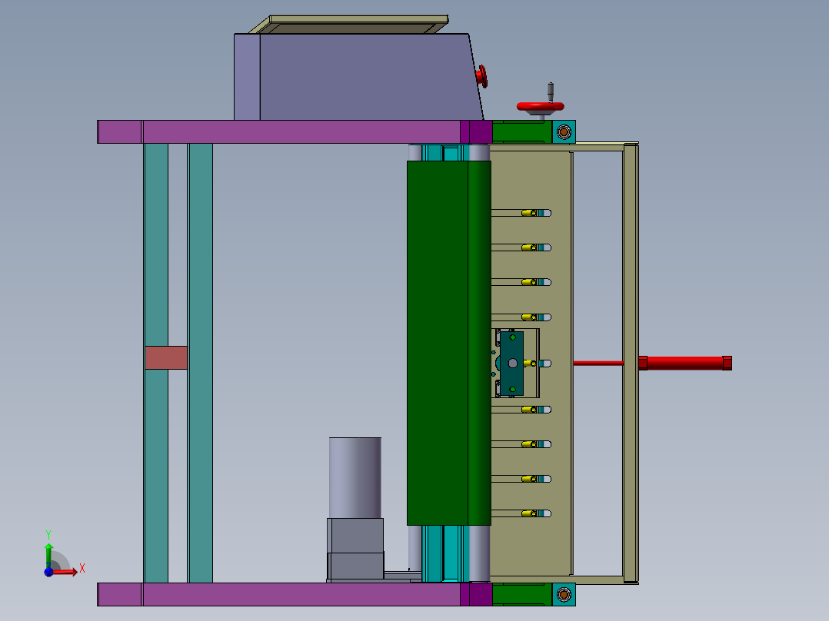
Task: Select the red emergency stop button on the control box
Action: pyautogui.click(x=481, y=77)
